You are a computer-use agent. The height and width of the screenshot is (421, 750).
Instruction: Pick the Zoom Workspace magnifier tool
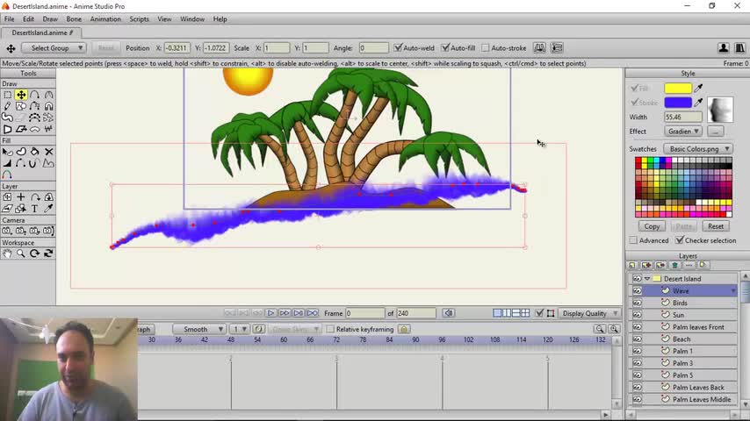pos(21,253)
